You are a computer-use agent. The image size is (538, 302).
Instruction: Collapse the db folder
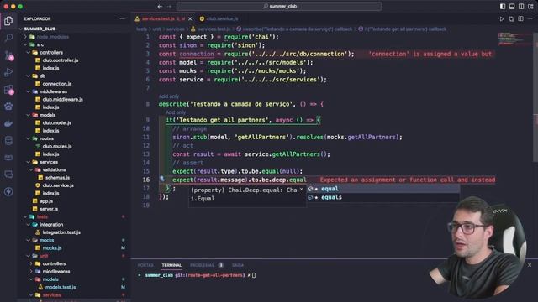pos(28,75)
